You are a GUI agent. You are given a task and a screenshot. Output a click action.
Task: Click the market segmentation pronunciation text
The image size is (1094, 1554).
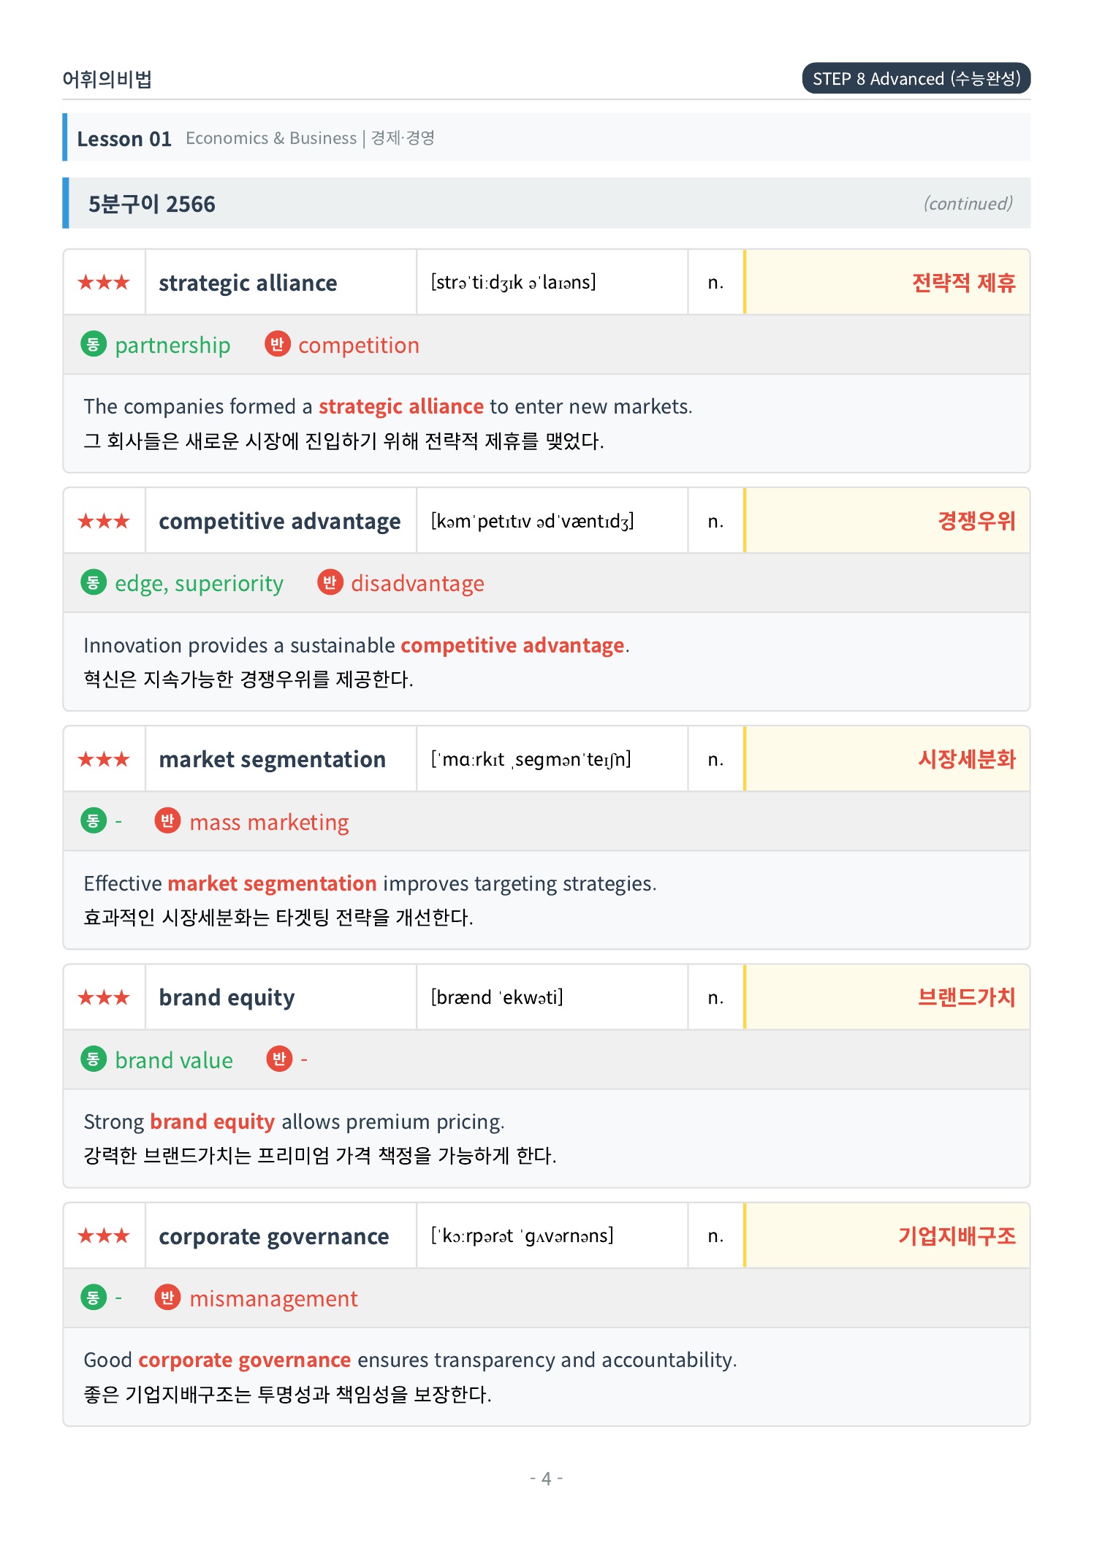point(531,759)
